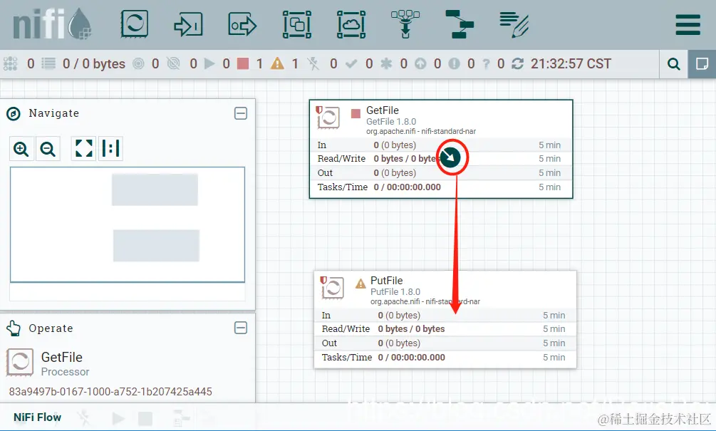Click the GetFile processor title
The image size is (716, 431).
point(382,110)
